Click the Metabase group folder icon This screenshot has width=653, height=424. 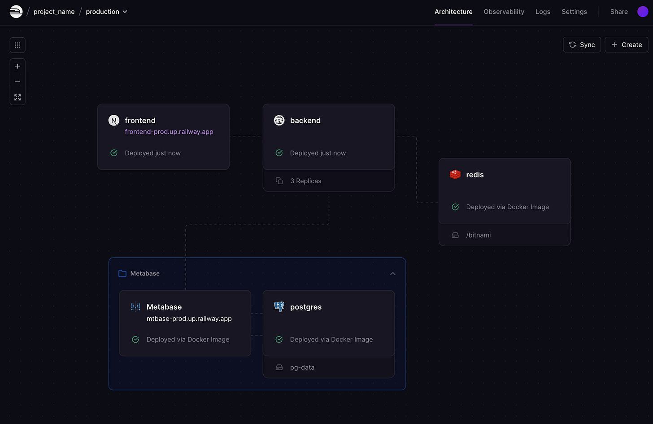coord(122,273)
